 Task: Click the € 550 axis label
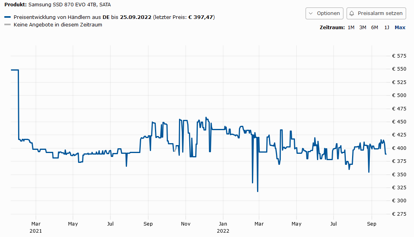(399, 69)
